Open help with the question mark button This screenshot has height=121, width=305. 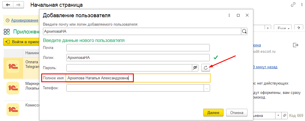299,28
